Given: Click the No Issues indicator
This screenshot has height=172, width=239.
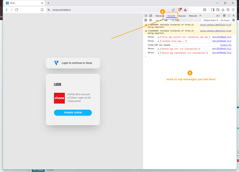Looking at the screenshot, I should point(225,20).
